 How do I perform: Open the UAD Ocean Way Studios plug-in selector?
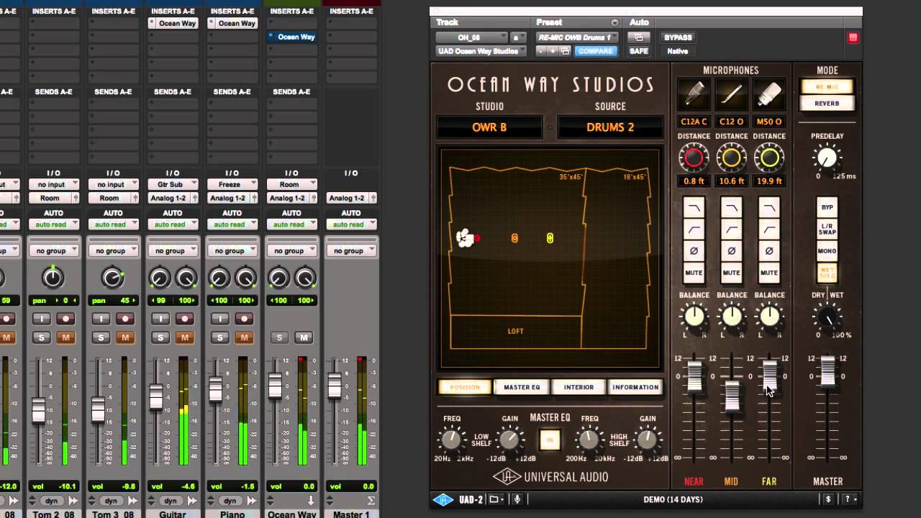pyautogui.click(x=483, y=51)
